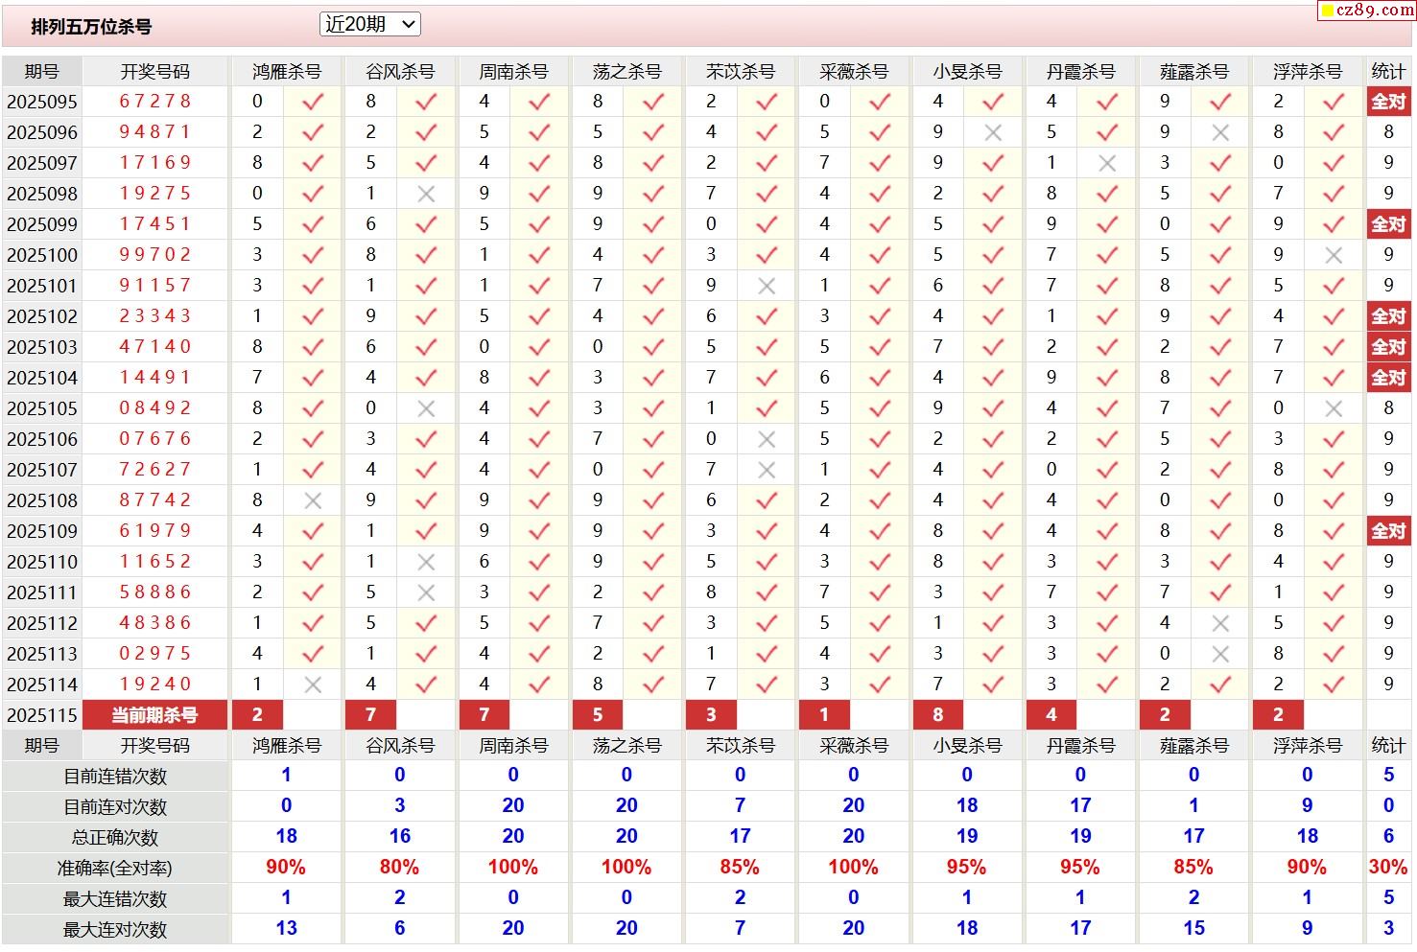This screenshot has width=1417, height=952.
Task: Click the red 荡之杀号 kill number 5 in row 2025115
Action: click(x=598, y=715)
